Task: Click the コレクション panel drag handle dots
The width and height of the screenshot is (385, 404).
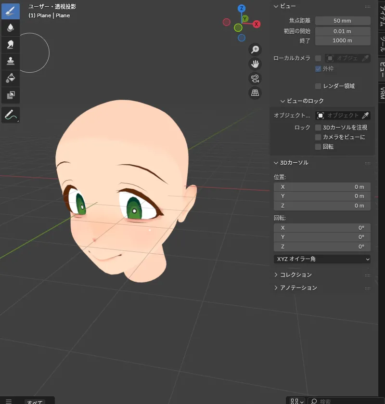Action: [x=368, y=275]
